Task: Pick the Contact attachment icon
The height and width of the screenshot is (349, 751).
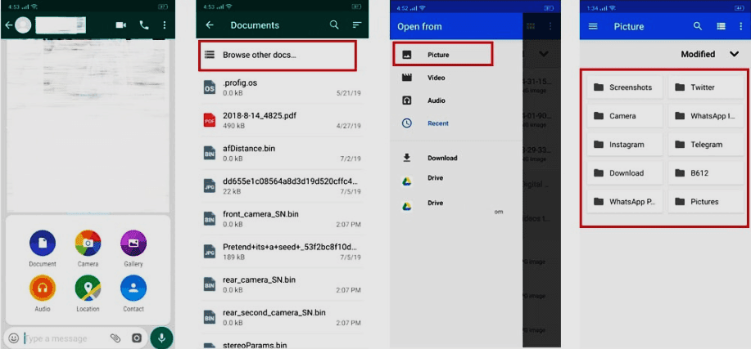Action: pyautogui.click(x=133, y=289)
